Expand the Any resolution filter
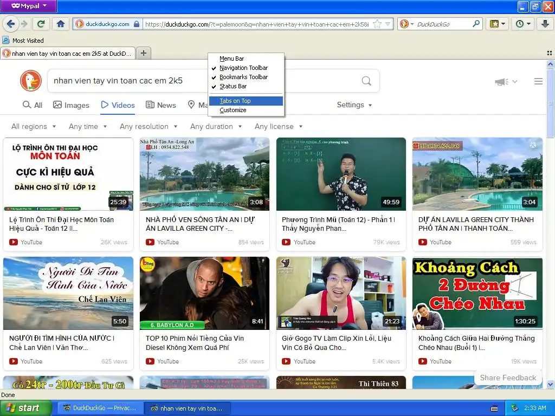The height and width of the screenshot is (416, 555). pyautogui.click(x=149, y=126)
